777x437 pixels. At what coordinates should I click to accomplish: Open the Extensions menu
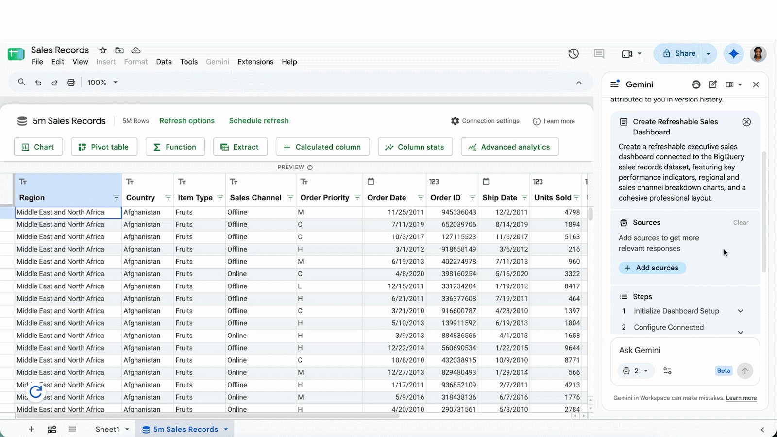click(255, 62)
